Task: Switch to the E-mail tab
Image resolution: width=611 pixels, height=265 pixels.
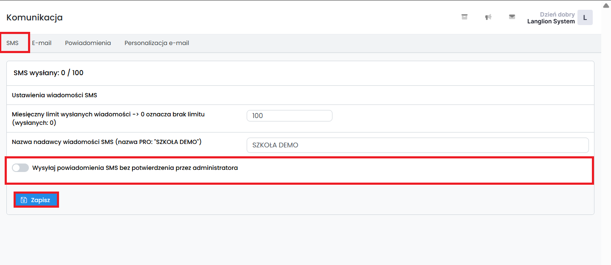Action: pyautogui.click(x=42, y=43)
